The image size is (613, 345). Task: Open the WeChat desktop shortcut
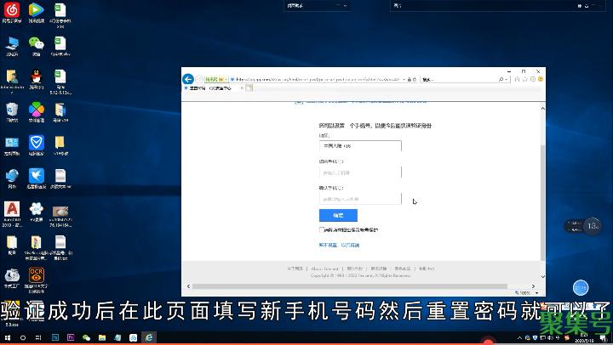(36, 43)
